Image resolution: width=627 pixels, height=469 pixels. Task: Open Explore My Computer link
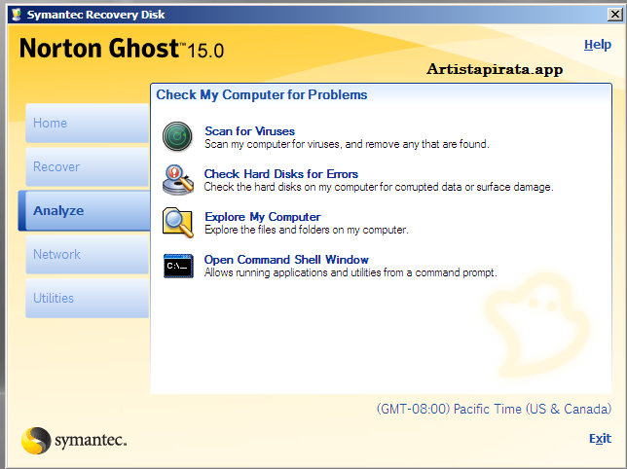pyautogui.click(x=263, y=217)
